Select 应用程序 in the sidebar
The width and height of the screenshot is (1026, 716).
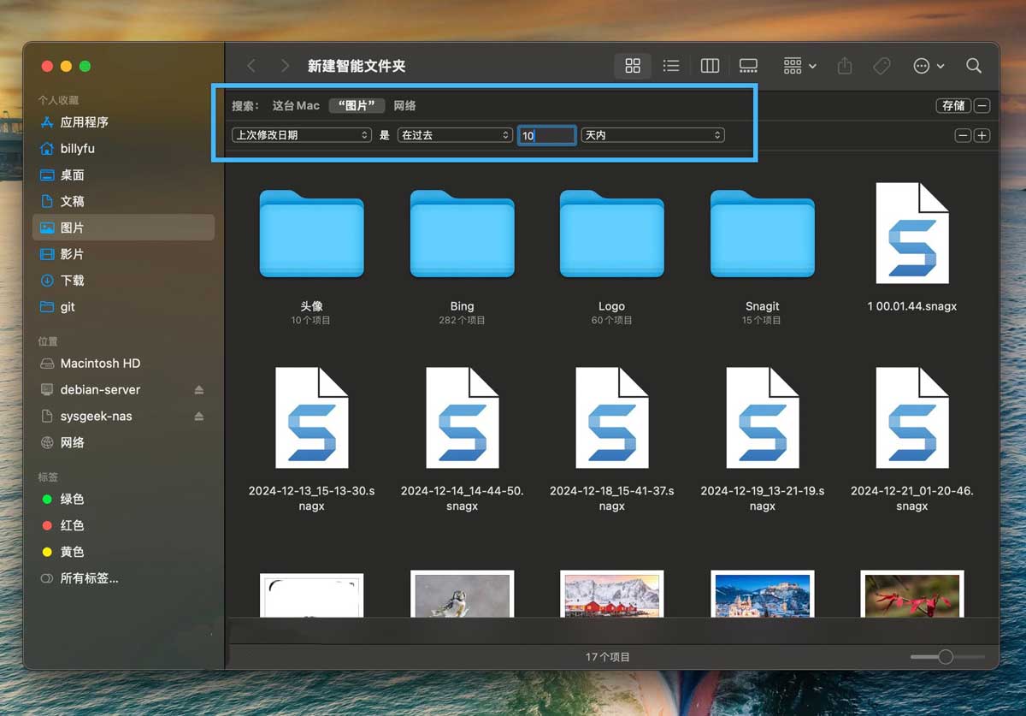84,122
